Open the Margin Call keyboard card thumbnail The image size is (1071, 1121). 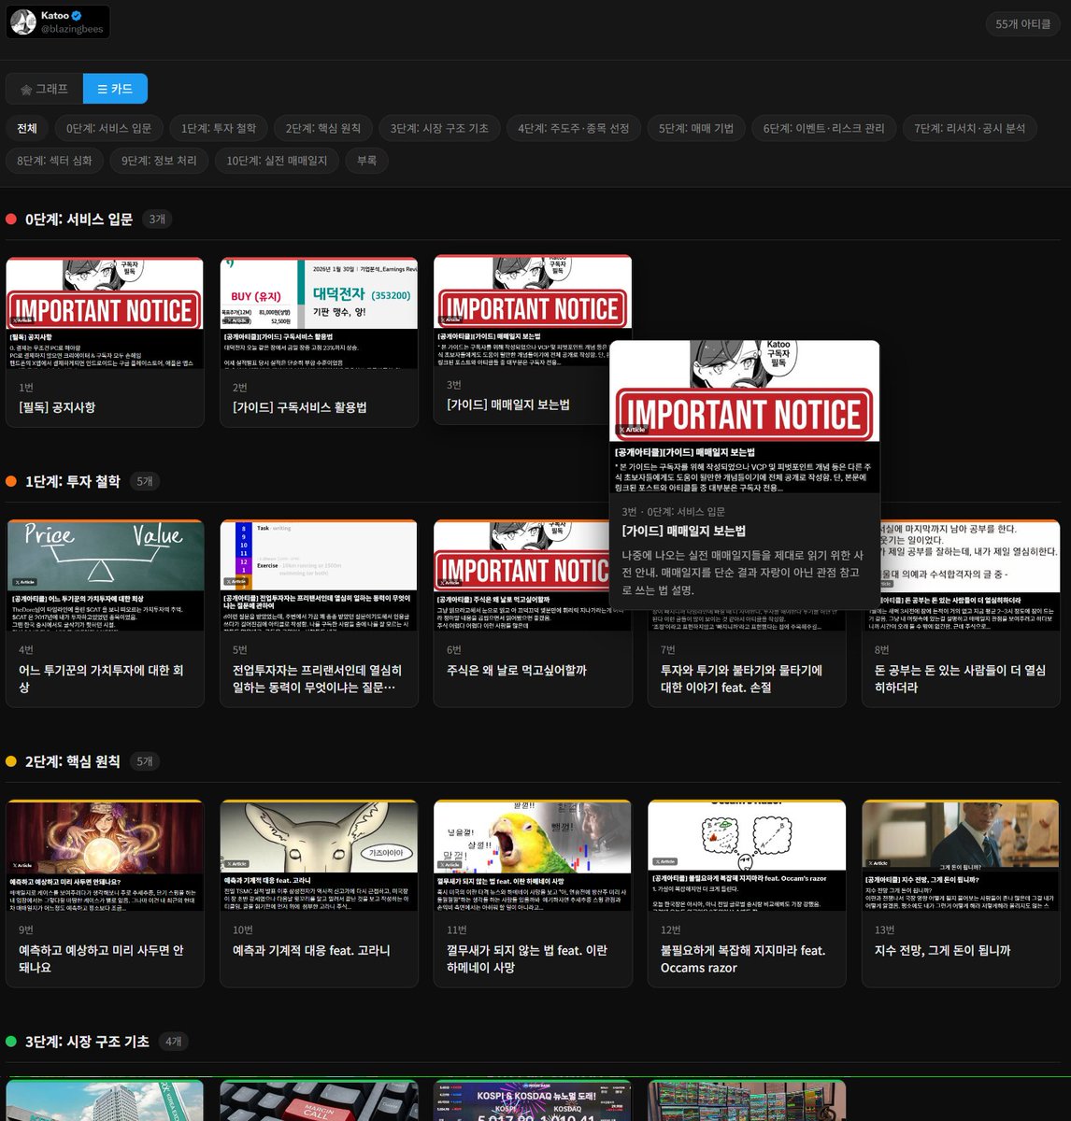point(319,1100)
